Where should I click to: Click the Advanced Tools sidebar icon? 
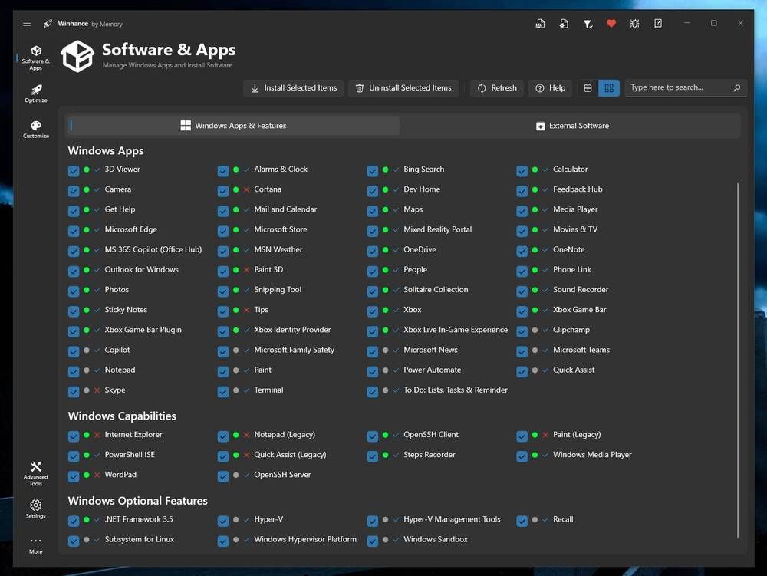[35, 472]
